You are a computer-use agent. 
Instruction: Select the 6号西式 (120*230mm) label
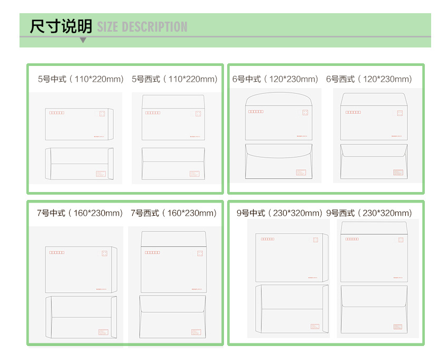click(369, 79)
